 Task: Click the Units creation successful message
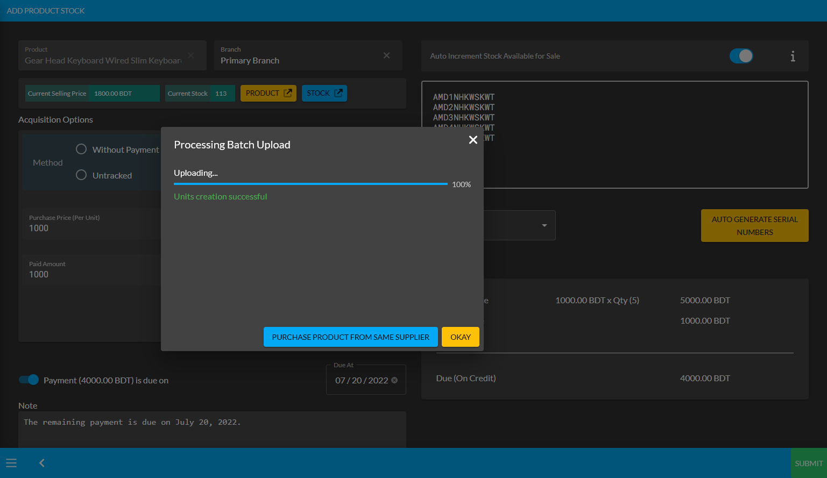click(x=220, y=197)
